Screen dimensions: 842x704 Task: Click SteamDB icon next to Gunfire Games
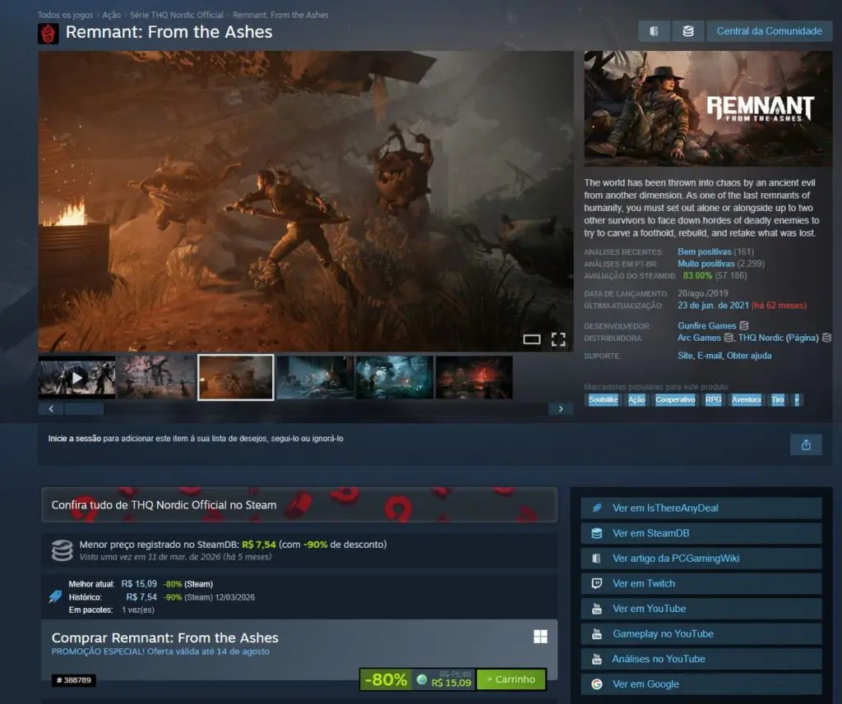click(743, 325)
